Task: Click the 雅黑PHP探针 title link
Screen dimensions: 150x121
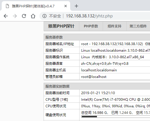Action: pos(61,26)
